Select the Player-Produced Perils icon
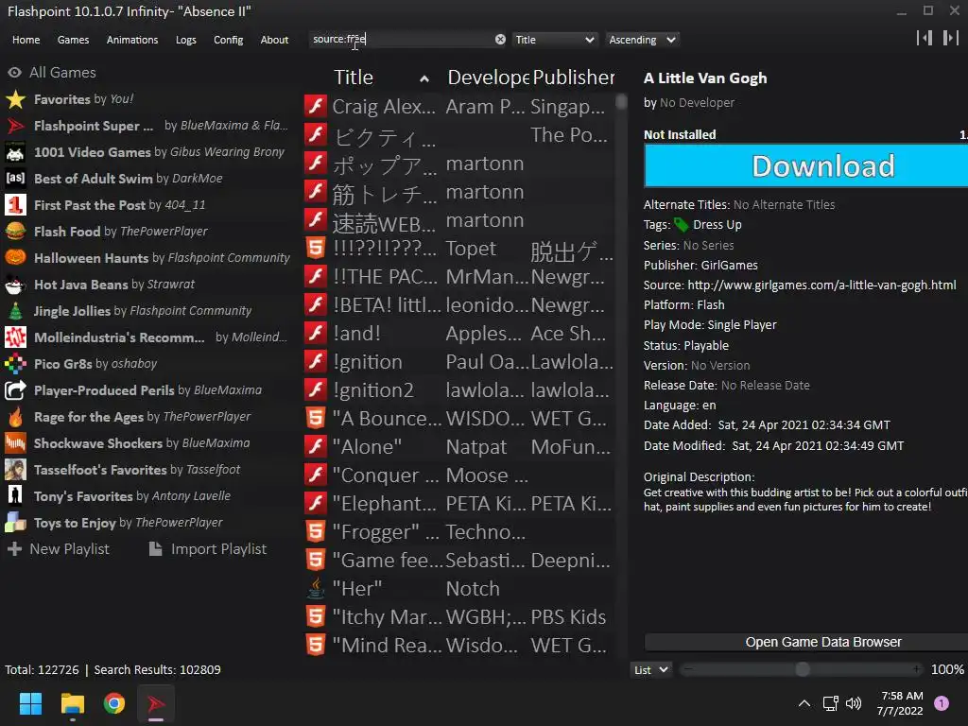968x726 pixels. [15, 390]
